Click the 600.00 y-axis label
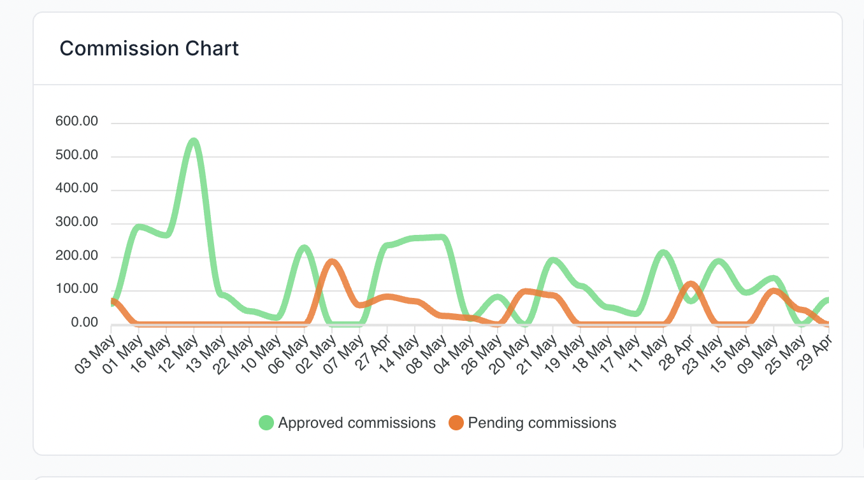864x480 pixels. (x=77, y=121)
